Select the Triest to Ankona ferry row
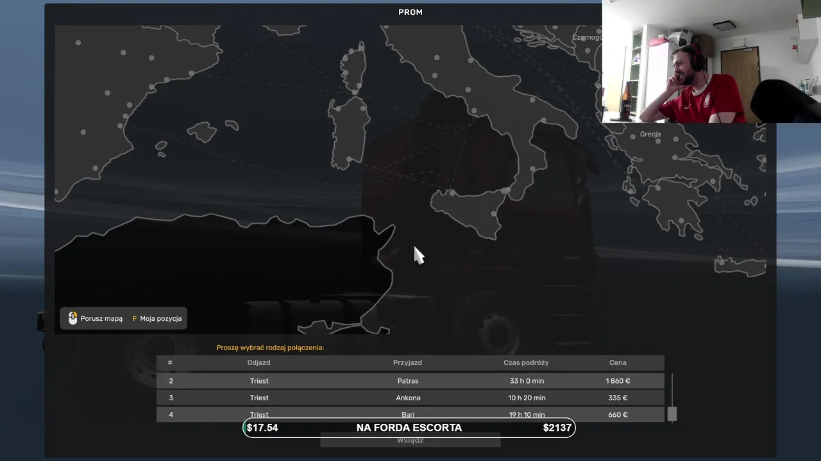This screenshot has width=821, height=461. (410, 398)
